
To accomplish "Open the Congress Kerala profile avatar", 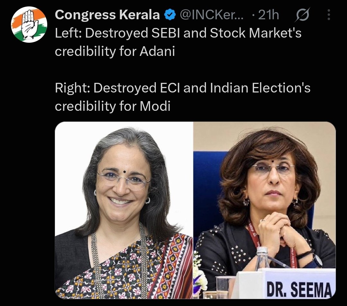I will click(x=29, y=24).
